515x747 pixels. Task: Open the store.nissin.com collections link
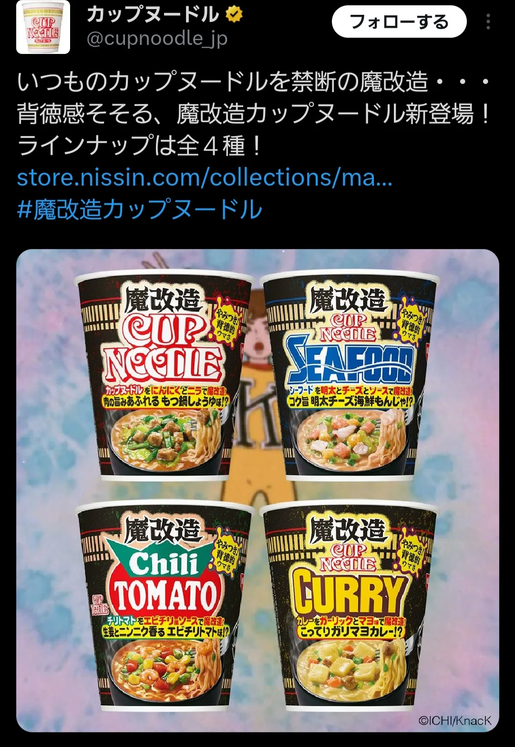point(205,177)
